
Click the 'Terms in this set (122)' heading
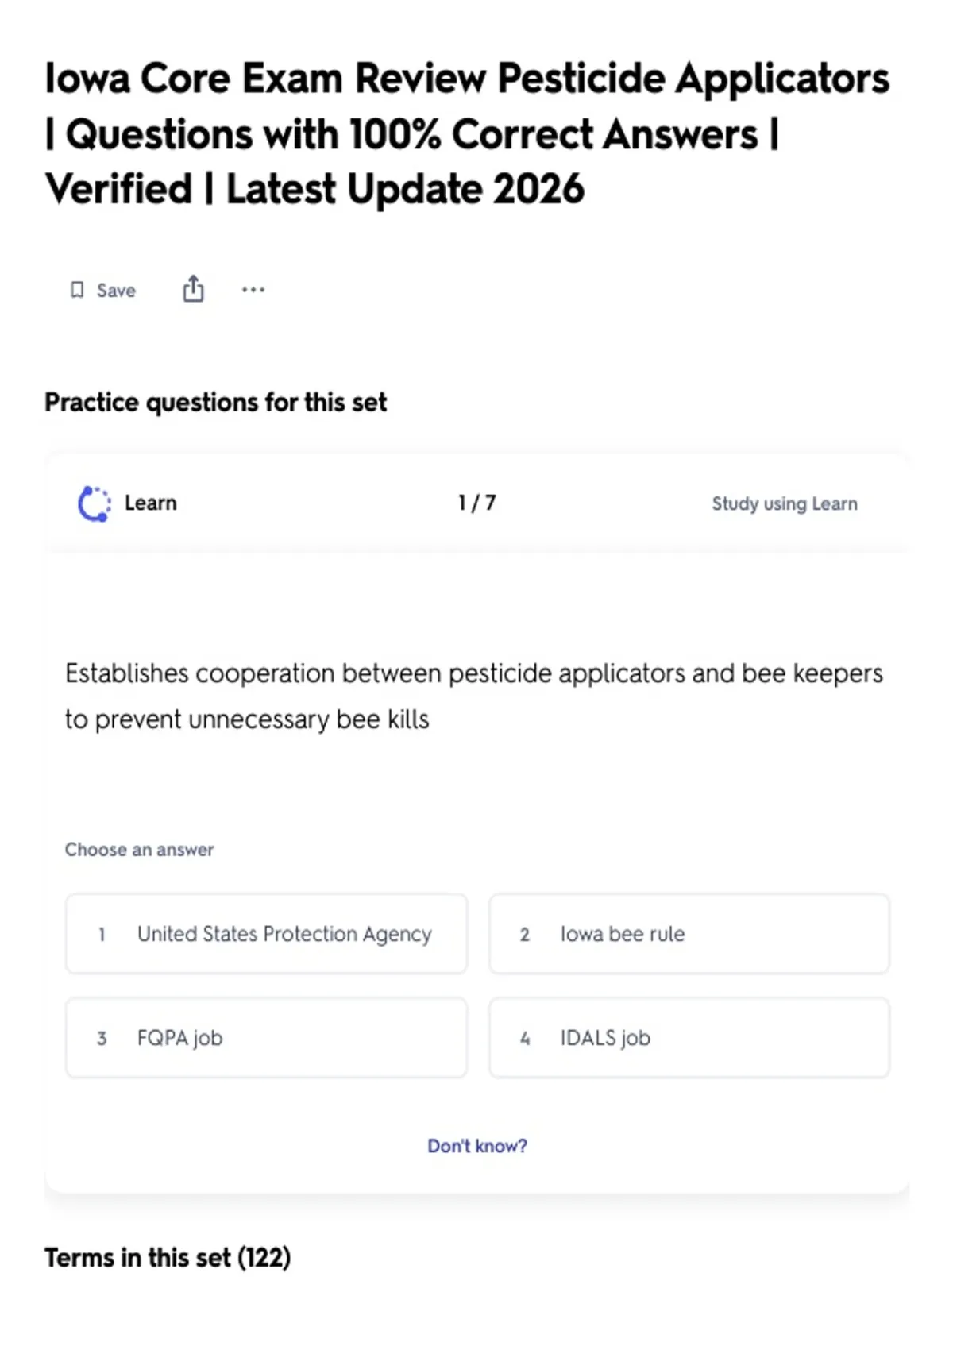pos(168,1258)
